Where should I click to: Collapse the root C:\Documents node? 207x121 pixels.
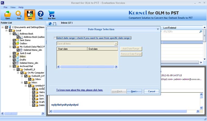coord(2,27)
